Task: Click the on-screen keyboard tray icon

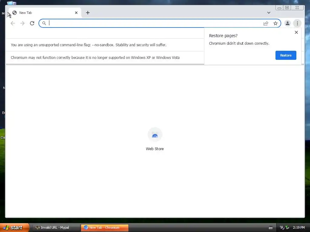Action: [271, 228]
